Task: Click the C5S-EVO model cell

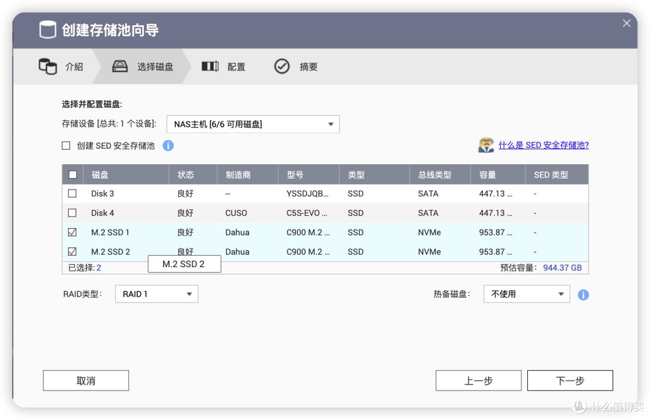Action: pyautogui.click(x=307, y=213)
